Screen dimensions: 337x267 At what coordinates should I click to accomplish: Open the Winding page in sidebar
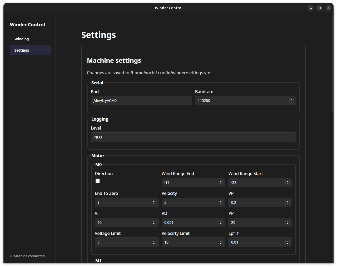coord(31,39)
